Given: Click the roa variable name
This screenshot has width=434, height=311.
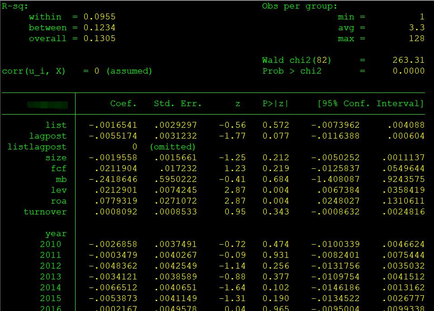Looking at the screenshot, I should point(59,201).
